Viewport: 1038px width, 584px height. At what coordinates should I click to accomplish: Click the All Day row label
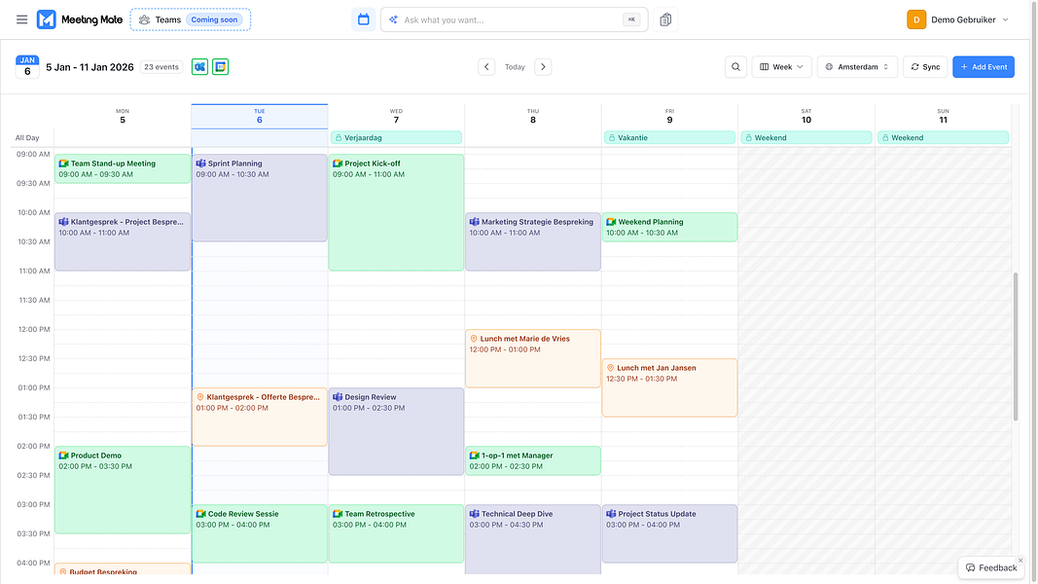(x=27, y=137)
